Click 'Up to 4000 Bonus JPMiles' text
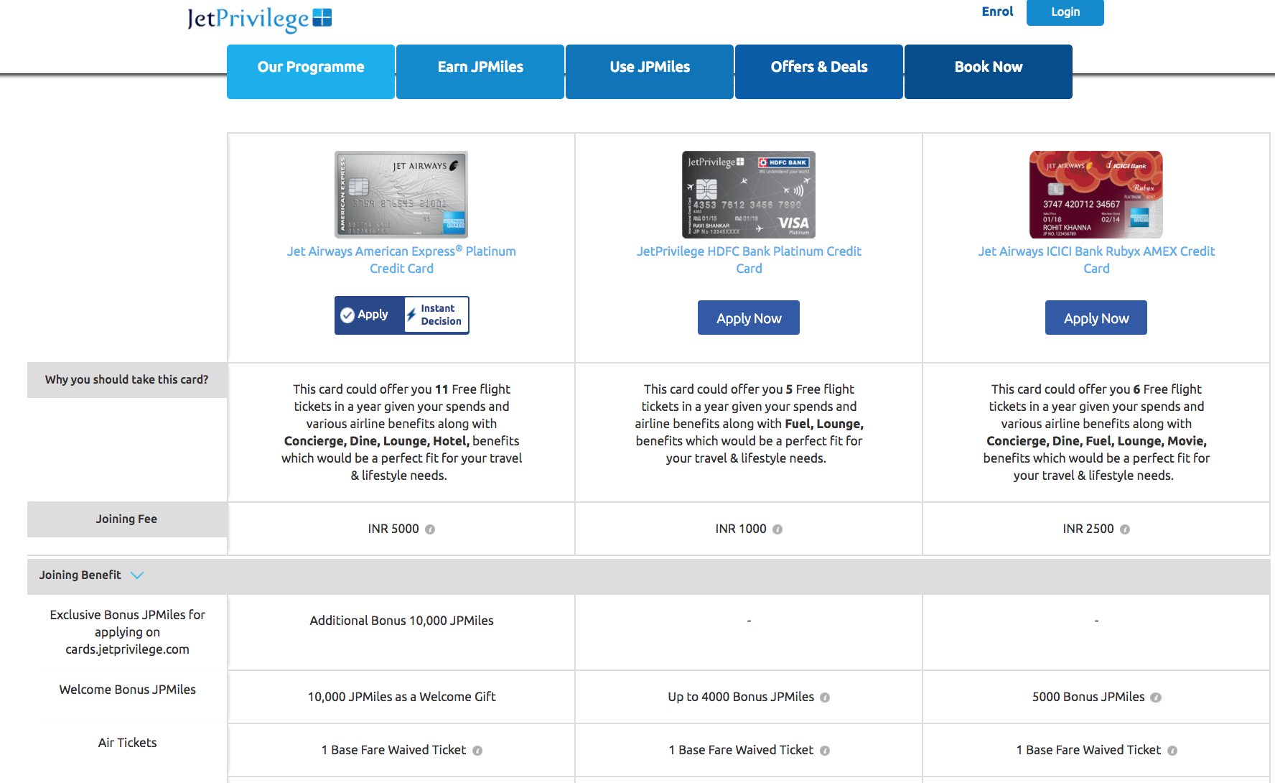The image size is (1275, 783). coord(741,697)
